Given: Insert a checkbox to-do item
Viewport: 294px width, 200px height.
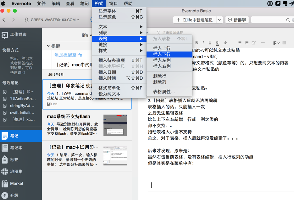Looking at the screenshot, I should 253,43.
